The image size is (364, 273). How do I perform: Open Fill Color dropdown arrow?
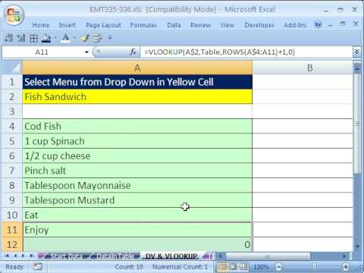tap(55, 38)
